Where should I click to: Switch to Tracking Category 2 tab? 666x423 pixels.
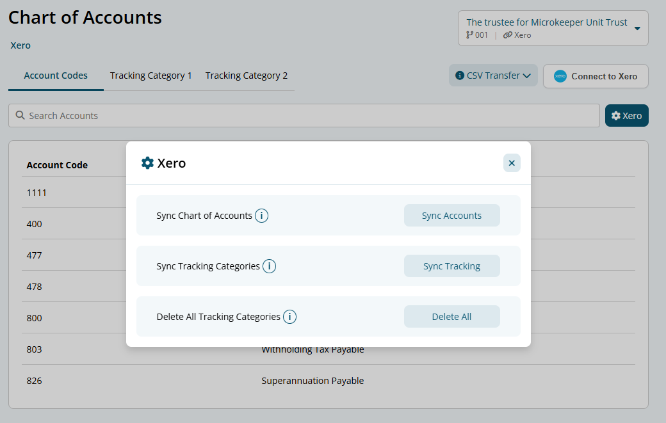tap(247, 76)
